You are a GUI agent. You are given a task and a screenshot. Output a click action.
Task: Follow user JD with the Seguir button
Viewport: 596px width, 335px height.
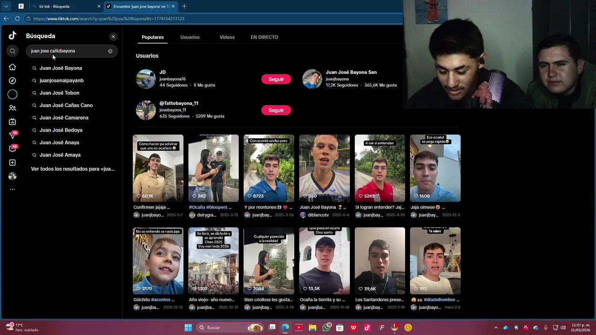[276, 79]
